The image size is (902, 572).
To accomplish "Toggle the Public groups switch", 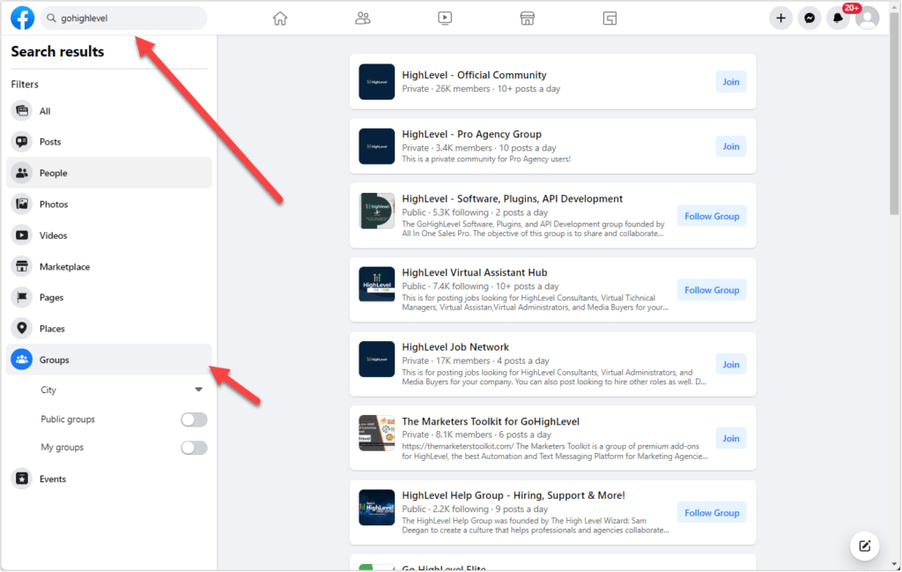I will 194,420.
